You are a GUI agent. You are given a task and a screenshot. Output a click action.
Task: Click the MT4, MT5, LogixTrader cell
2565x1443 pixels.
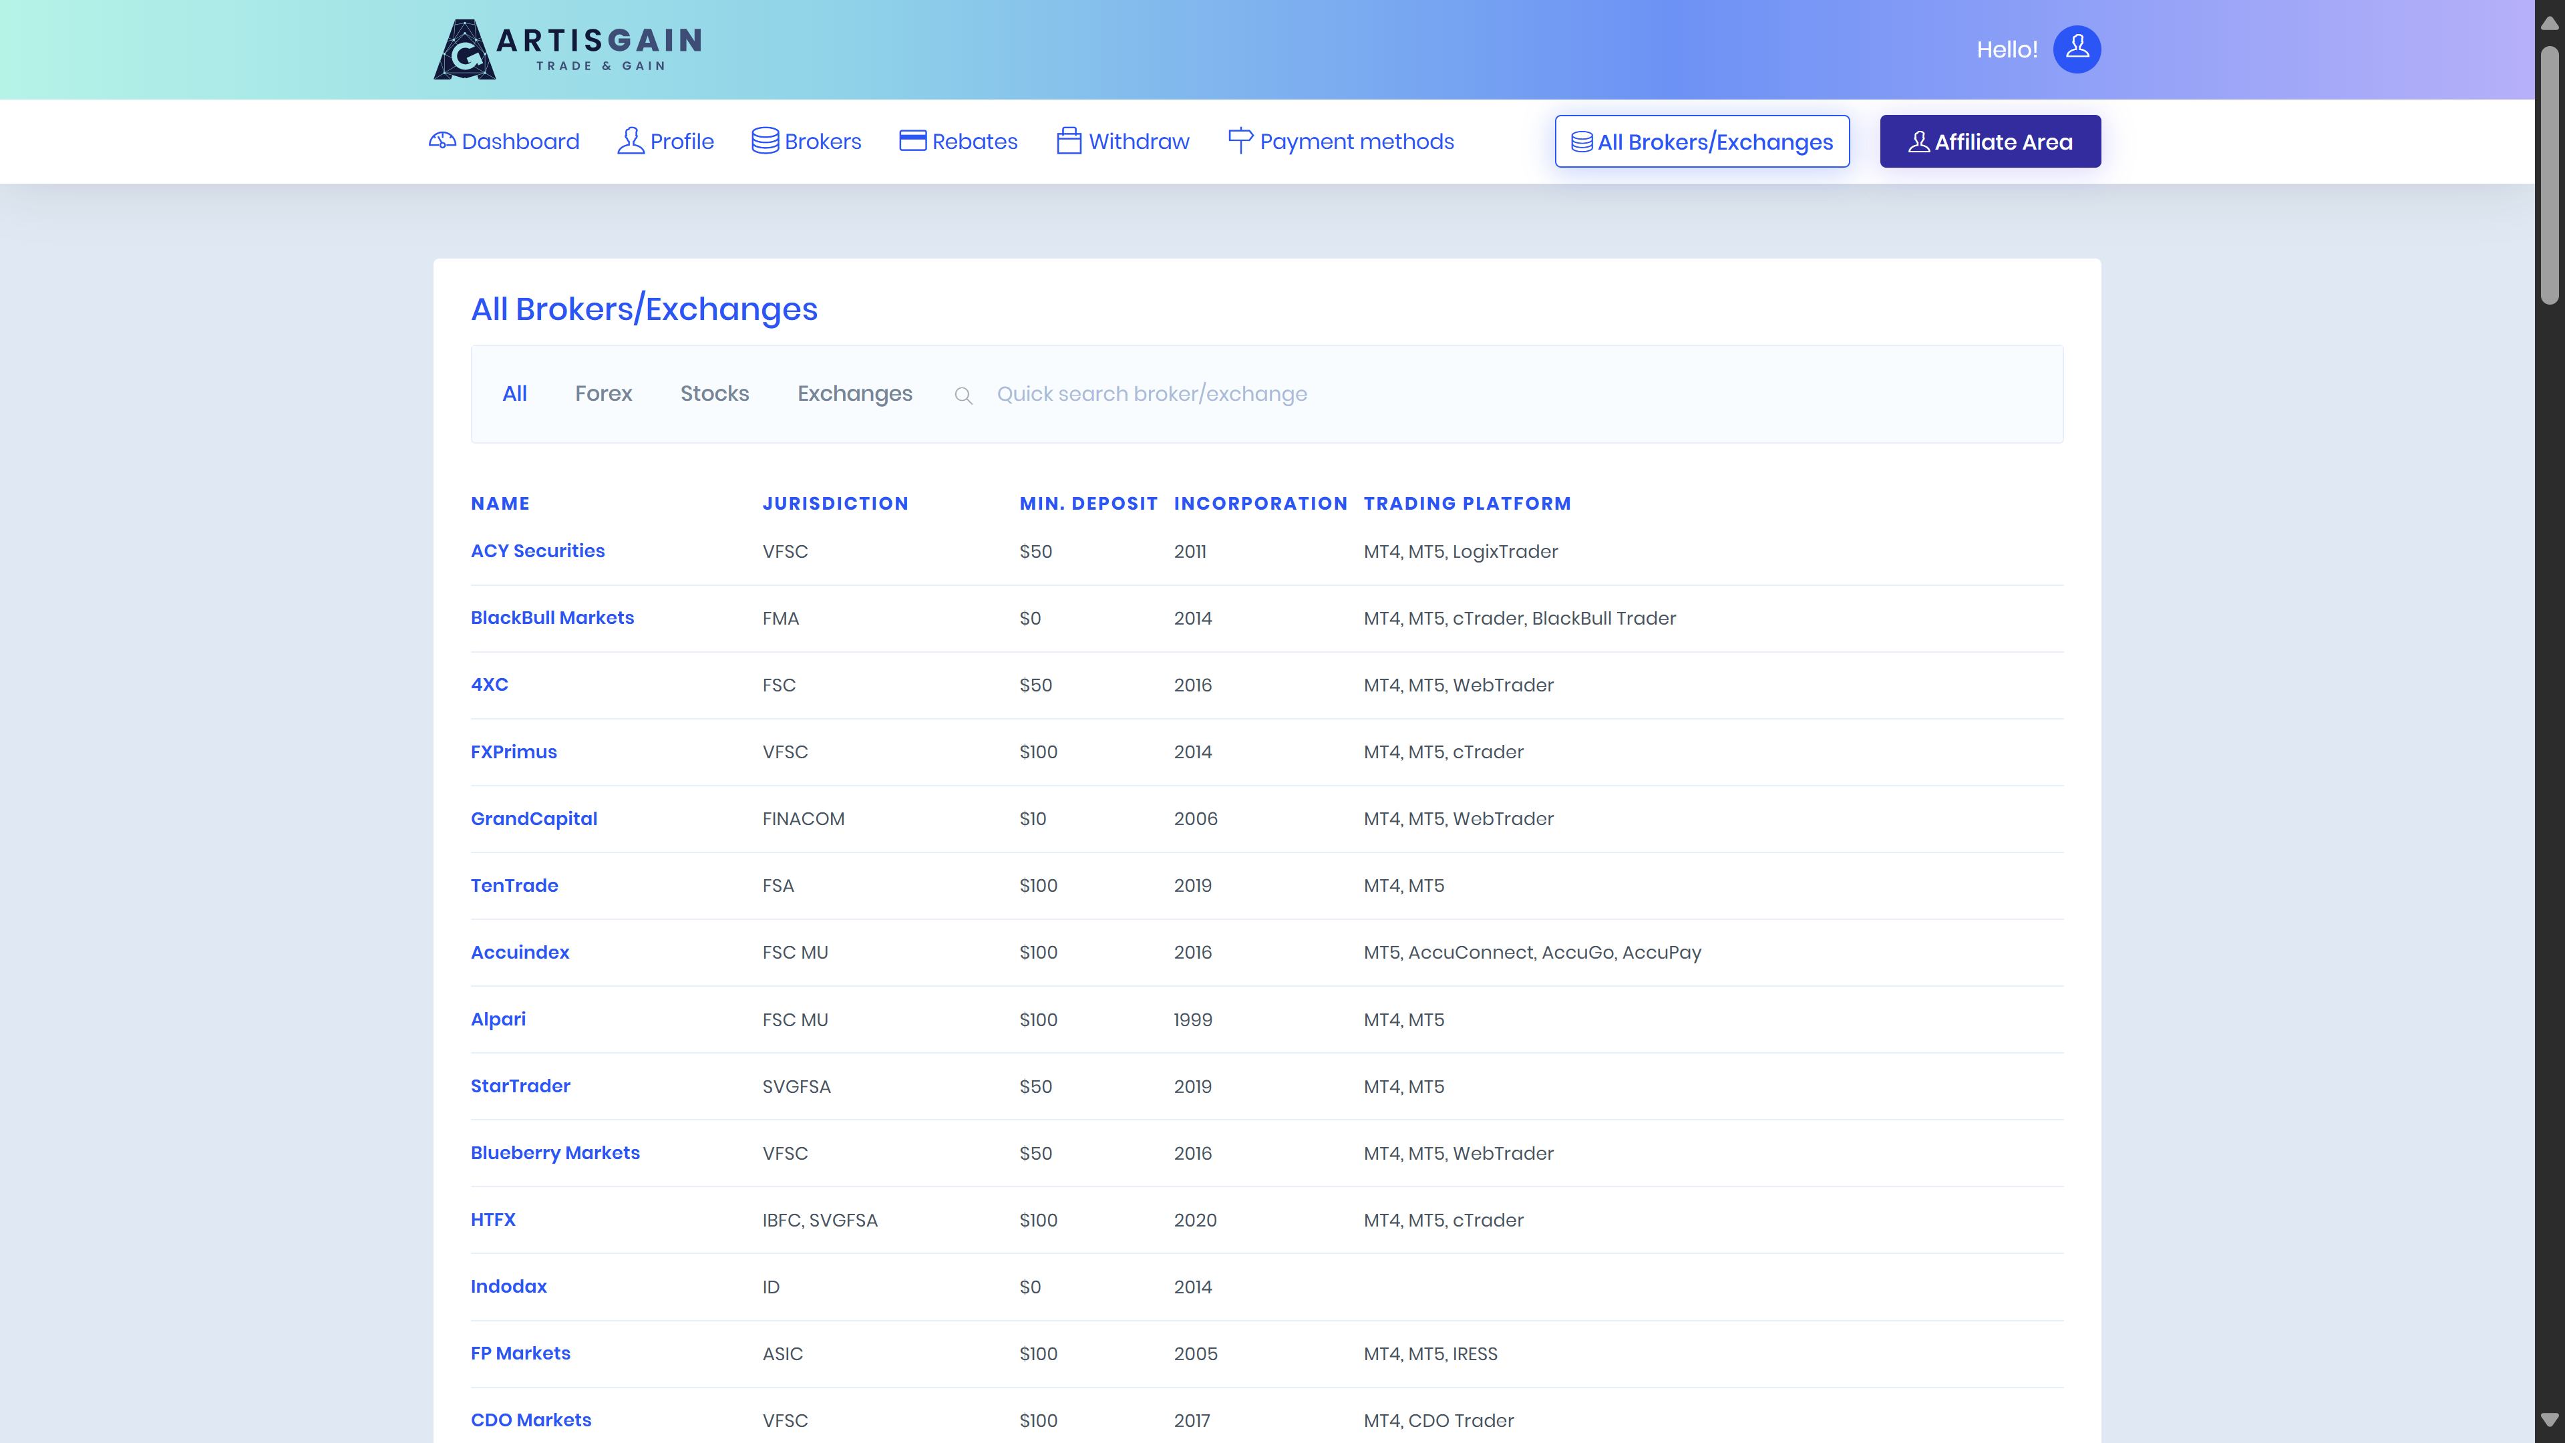click(x=1461, y=552)
